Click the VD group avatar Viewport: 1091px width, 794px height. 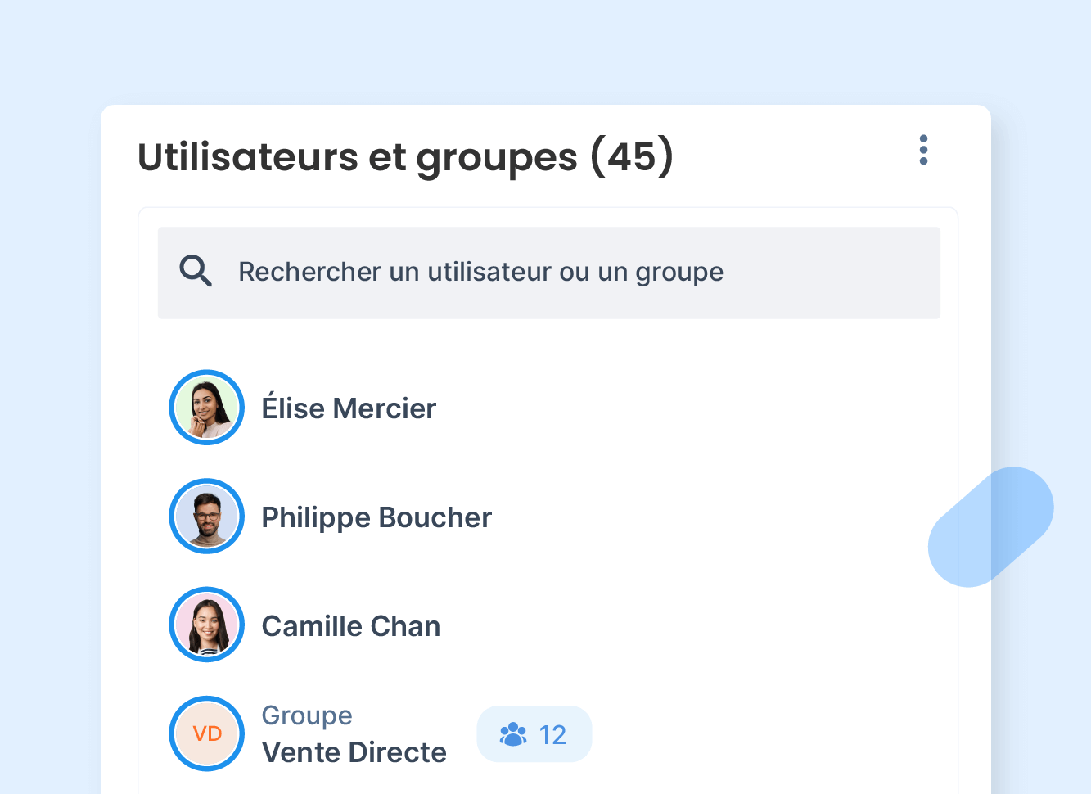click(206, 733)
